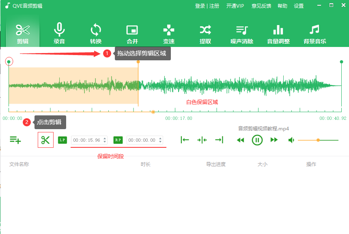Click the green RP marker button

[x=118, y=140]
